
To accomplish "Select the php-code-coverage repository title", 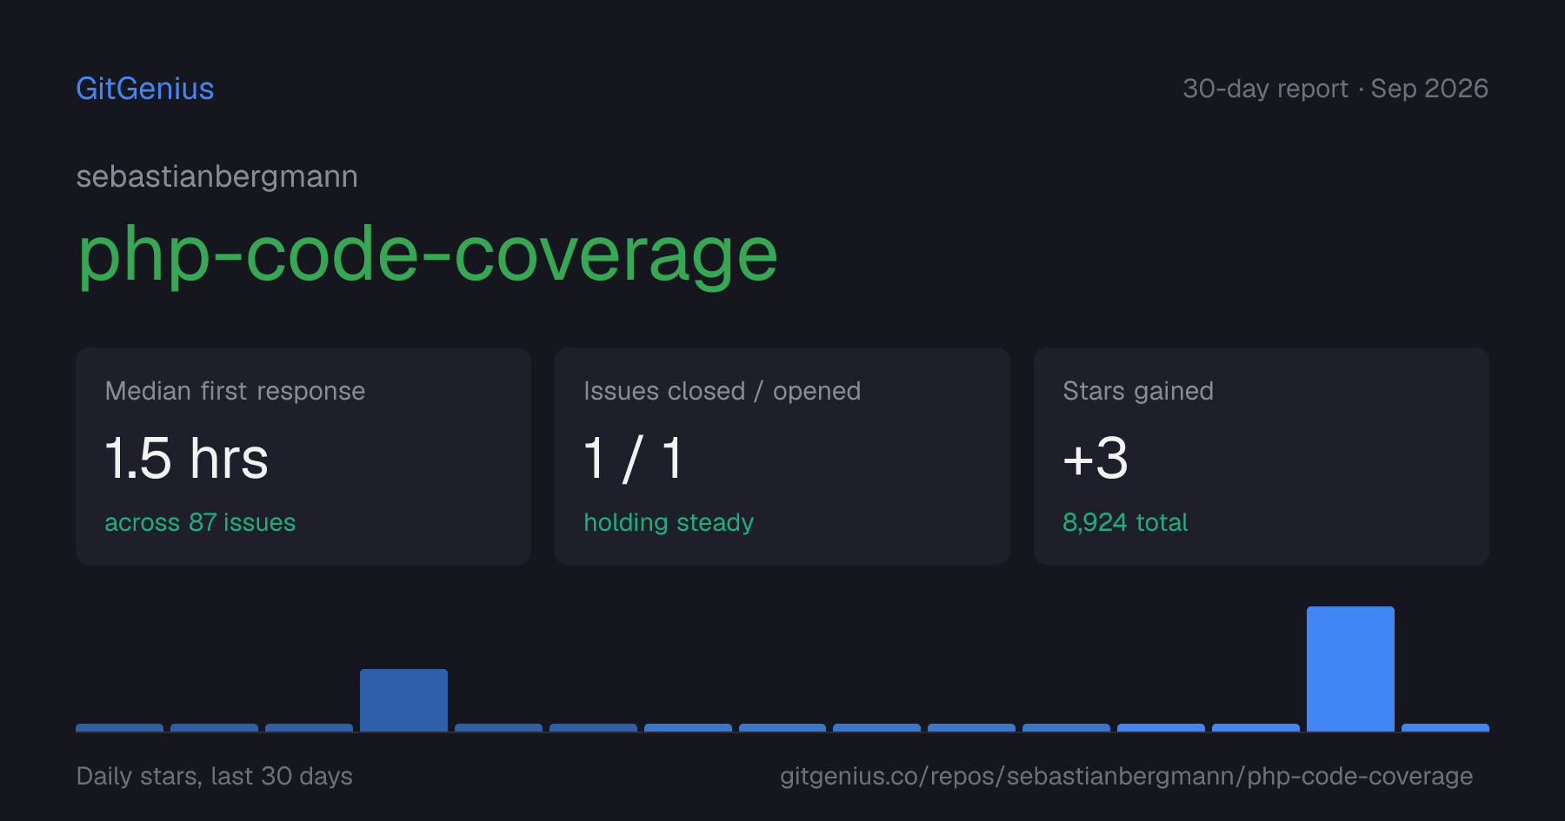I will [427, 255].
